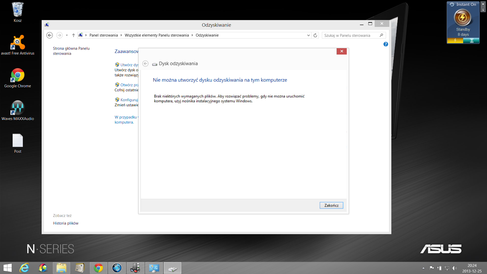Expand chevron after Panel sterowania breadcrumb

pos(121,35)
